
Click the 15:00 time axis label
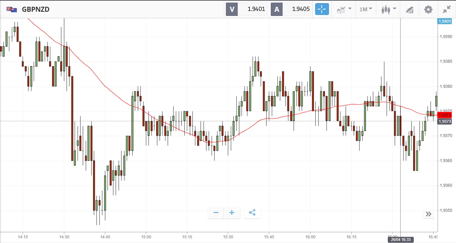click(x=146, y=237)
